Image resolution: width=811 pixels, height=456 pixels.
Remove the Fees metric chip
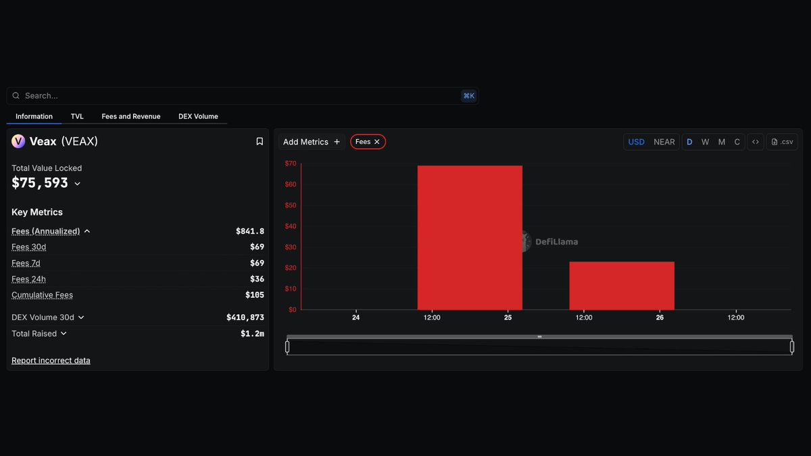coord(377,142)
